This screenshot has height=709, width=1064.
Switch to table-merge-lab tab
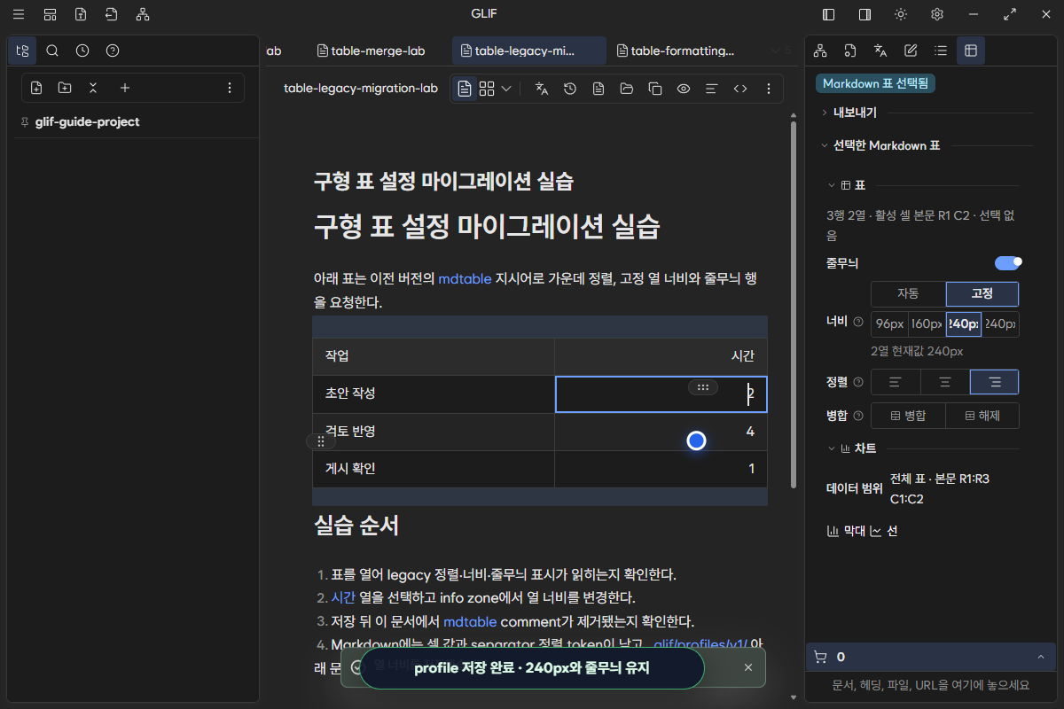tap(372, 51)
